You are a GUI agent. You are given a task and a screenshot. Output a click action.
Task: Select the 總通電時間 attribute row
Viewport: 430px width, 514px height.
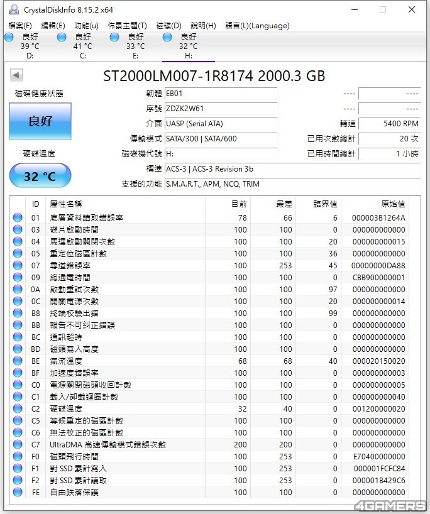pyautogui.click(x=210, y=277)
